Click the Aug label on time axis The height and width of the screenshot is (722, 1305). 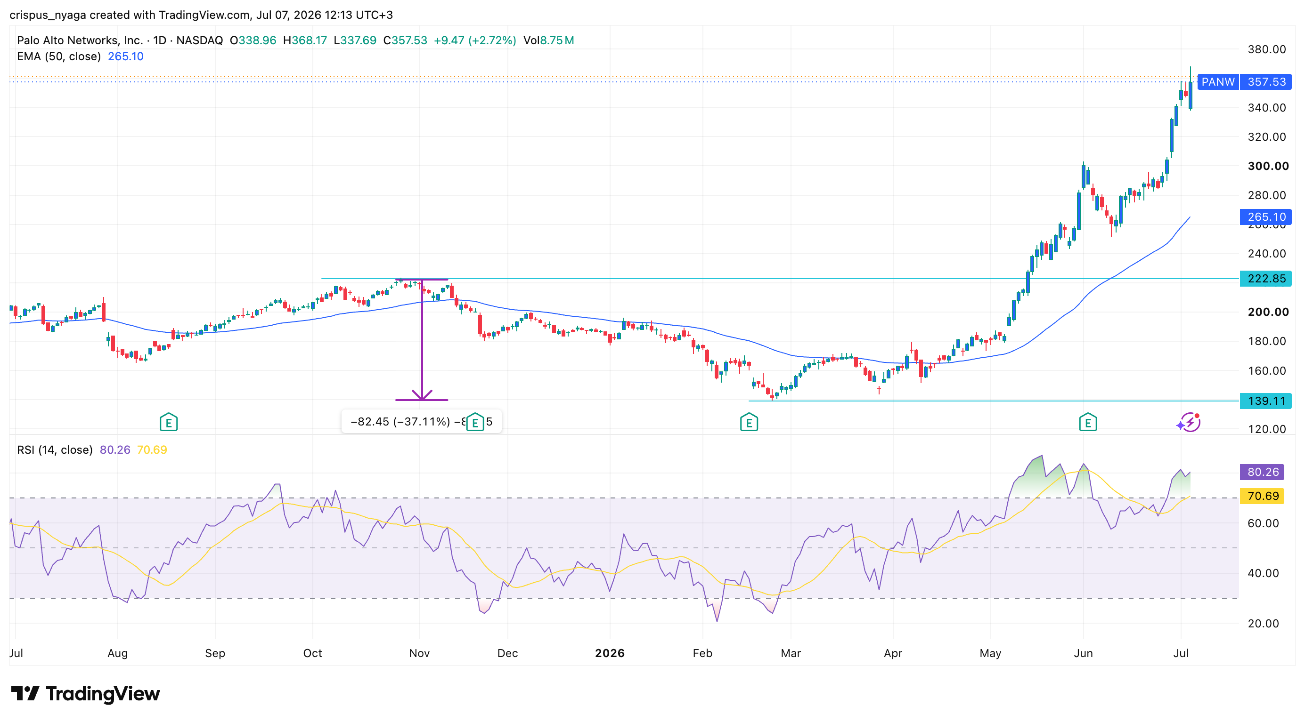117,653
